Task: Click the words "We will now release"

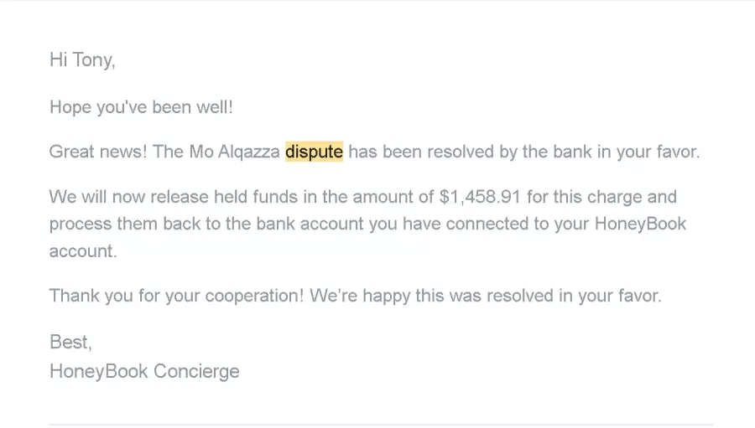Action: click(x=128, y=197)
